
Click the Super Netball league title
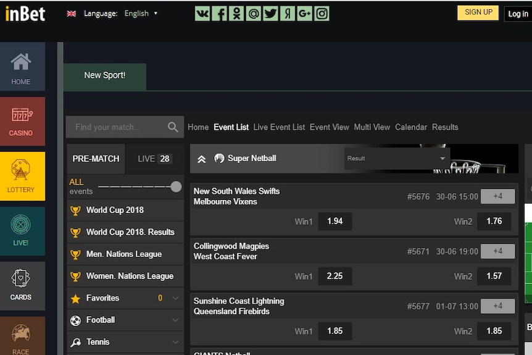coord(252,159)
